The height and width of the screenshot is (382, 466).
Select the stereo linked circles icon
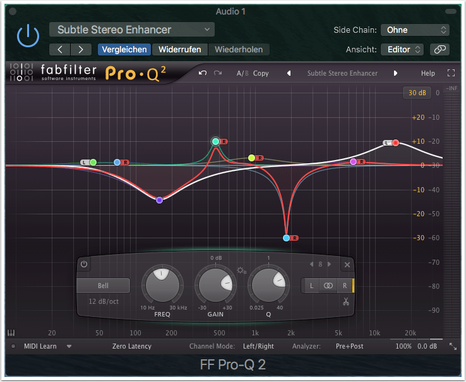pyautogui.click(x=328, y=286)
